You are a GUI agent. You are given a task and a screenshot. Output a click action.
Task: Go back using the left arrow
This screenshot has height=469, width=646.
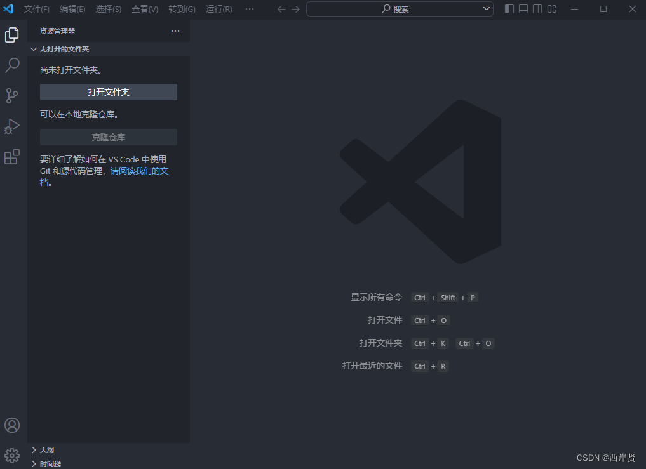281,9
